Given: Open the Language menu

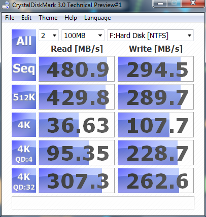Looking at the screenshot, I should (97, 18).
